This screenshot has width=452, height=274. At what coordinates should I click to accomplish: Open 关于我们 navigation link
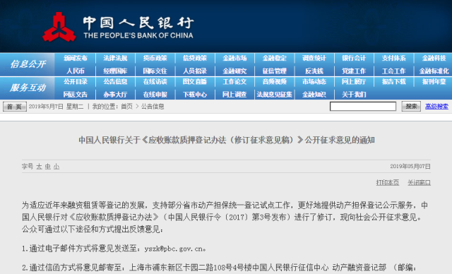pyautogui.click(x=354, y=95)
